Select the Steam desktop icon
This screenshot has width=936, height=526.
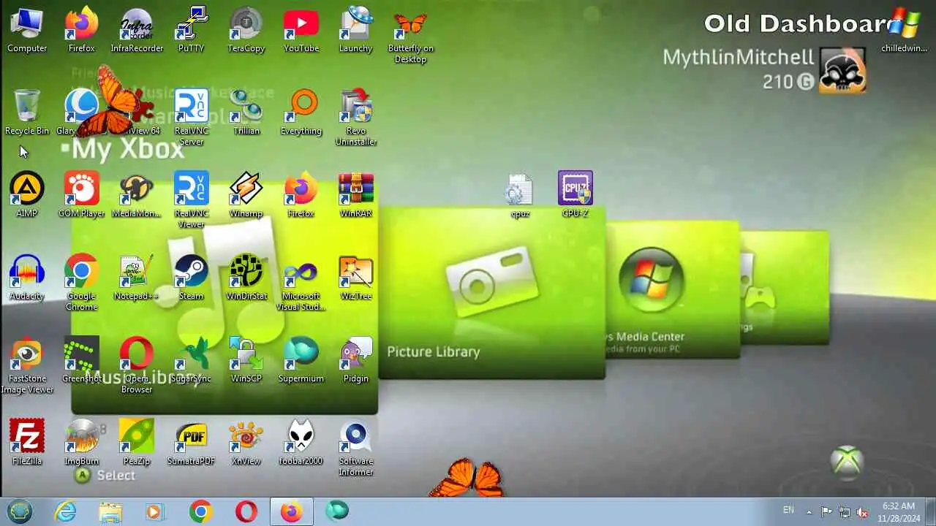point(191,278)
